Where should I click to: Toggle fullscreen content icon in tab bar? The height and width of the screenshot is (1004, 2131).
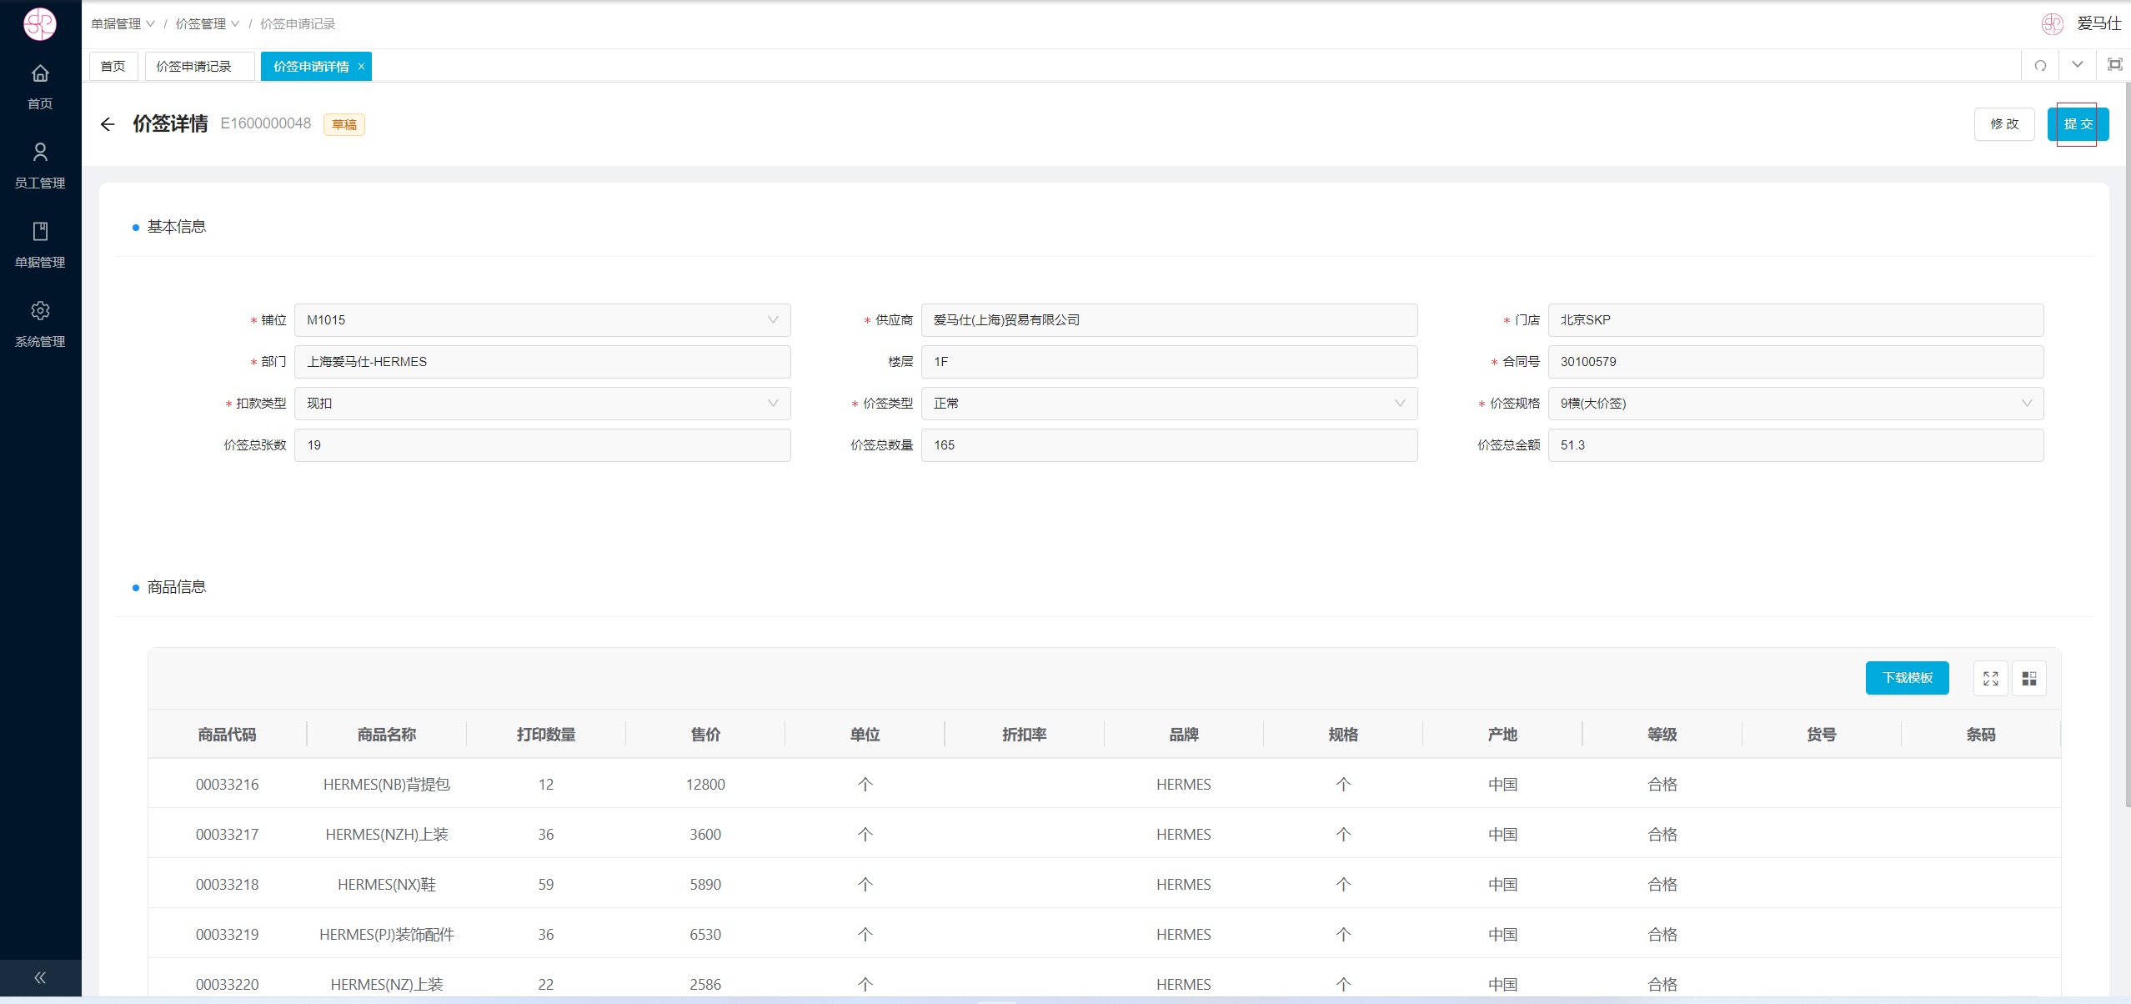[x=2115, y=65]
